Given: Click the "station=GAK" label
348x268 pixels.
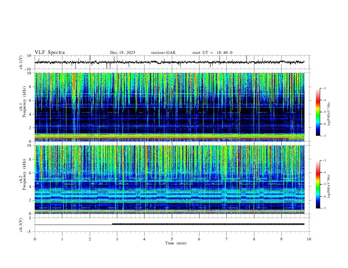Looking at the screenshot, I should 163,53.
